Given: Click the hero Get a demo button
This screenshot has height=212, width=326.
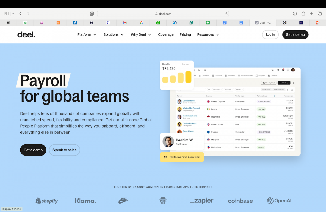Looking at the screenshot, I should pos(33,150).
